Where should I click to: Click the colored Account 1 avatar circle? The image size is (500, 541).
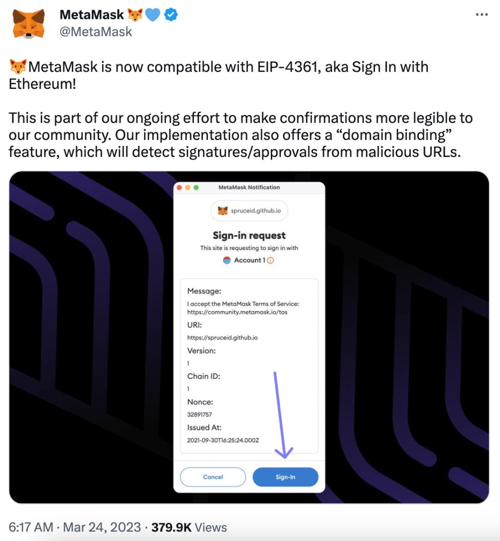tap(227, 260)
